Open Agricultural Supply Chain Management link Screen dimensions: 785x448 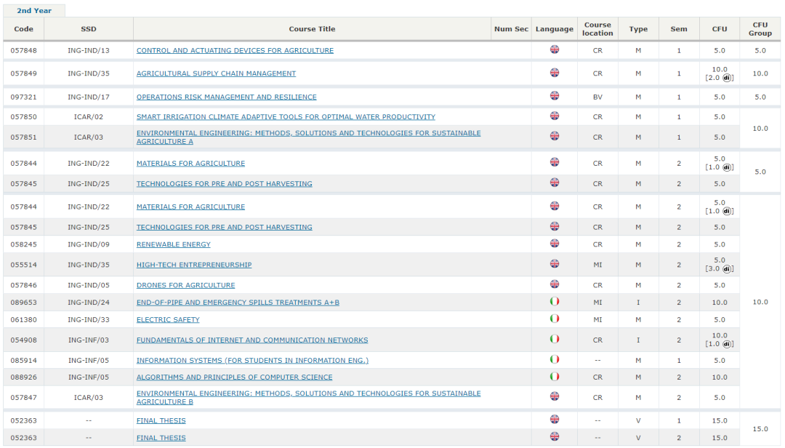217,73
